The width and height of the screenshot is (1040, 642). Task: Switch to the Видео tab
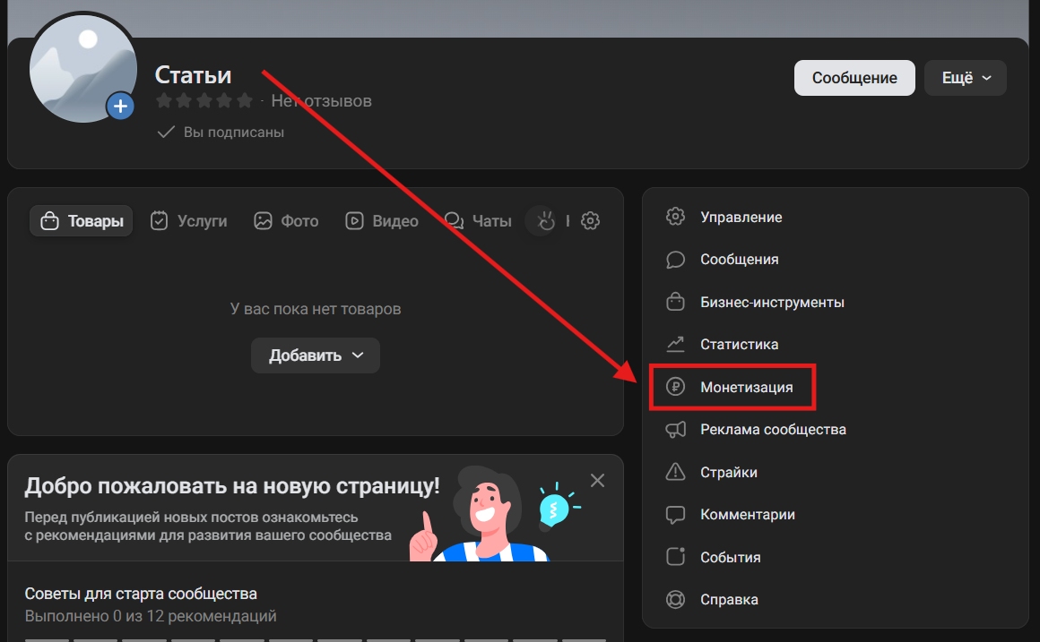[381, 220]
